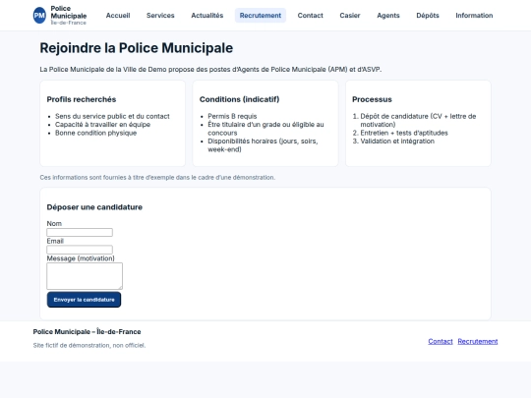Screen dimensions: 531x398
Task: Click the text Capacité à travailler en équipe
Action: tap(102, 125)
